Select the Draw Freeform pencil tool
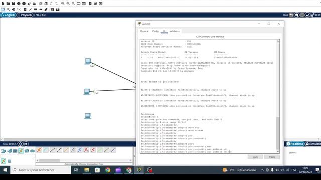 point(46,9)
